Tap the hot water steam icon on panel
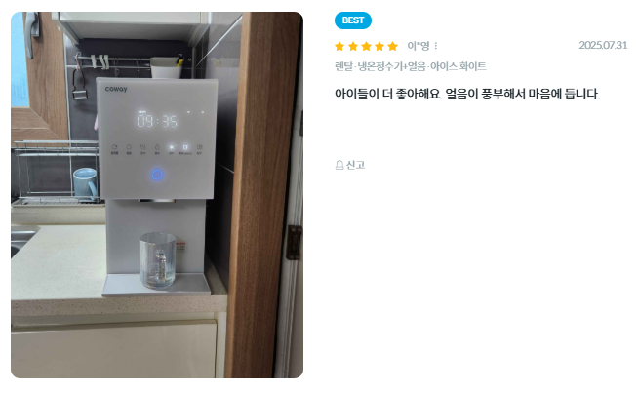Viewport: 638px width, 393px height. 142,147
